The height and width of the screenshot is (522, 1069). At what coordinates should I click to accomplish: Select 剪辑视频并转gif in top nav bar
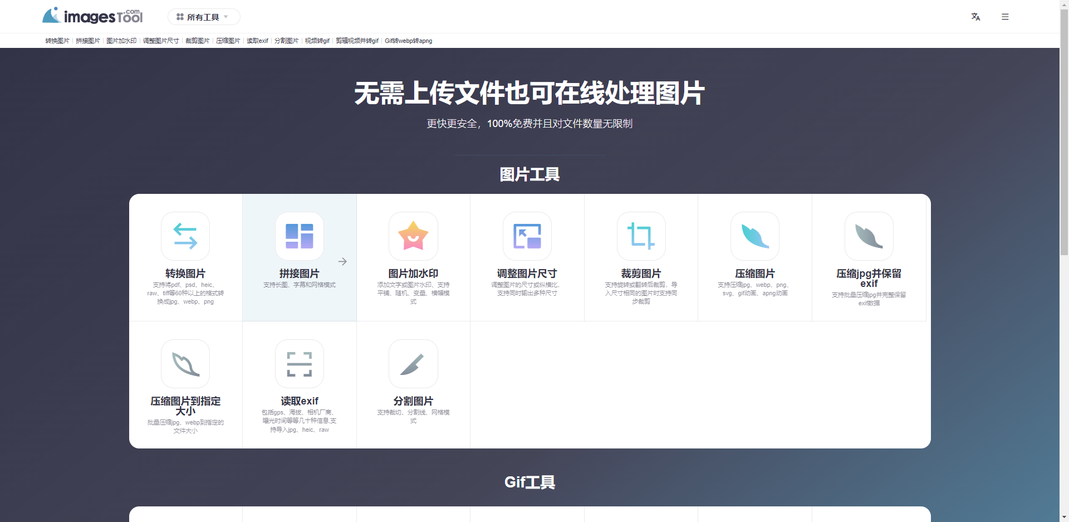coord(357,41)
